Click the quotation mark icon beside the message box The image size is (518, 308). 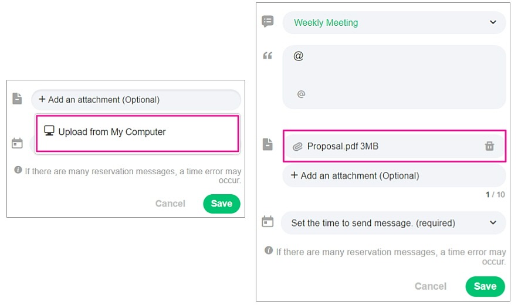click(268, 56)
